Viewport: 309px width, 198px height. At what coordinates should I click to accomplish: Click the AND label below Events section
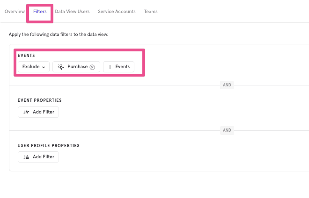(227, 85)
